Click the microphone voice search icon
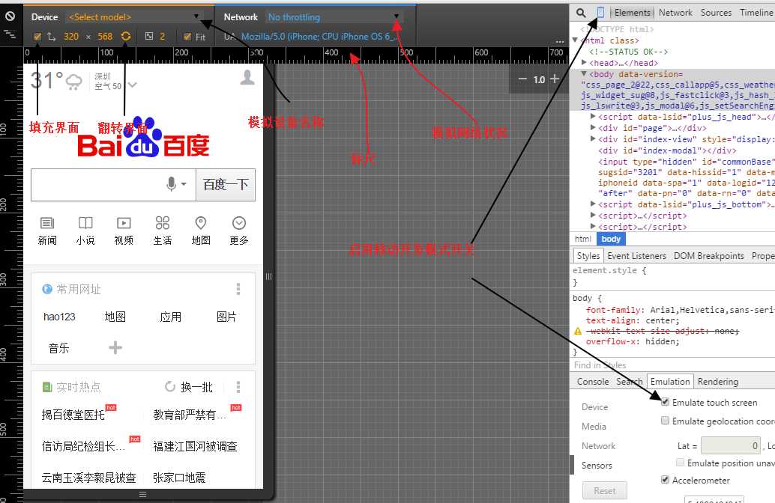The height and width of the screenshot is (503, 775). click(171, 184)
